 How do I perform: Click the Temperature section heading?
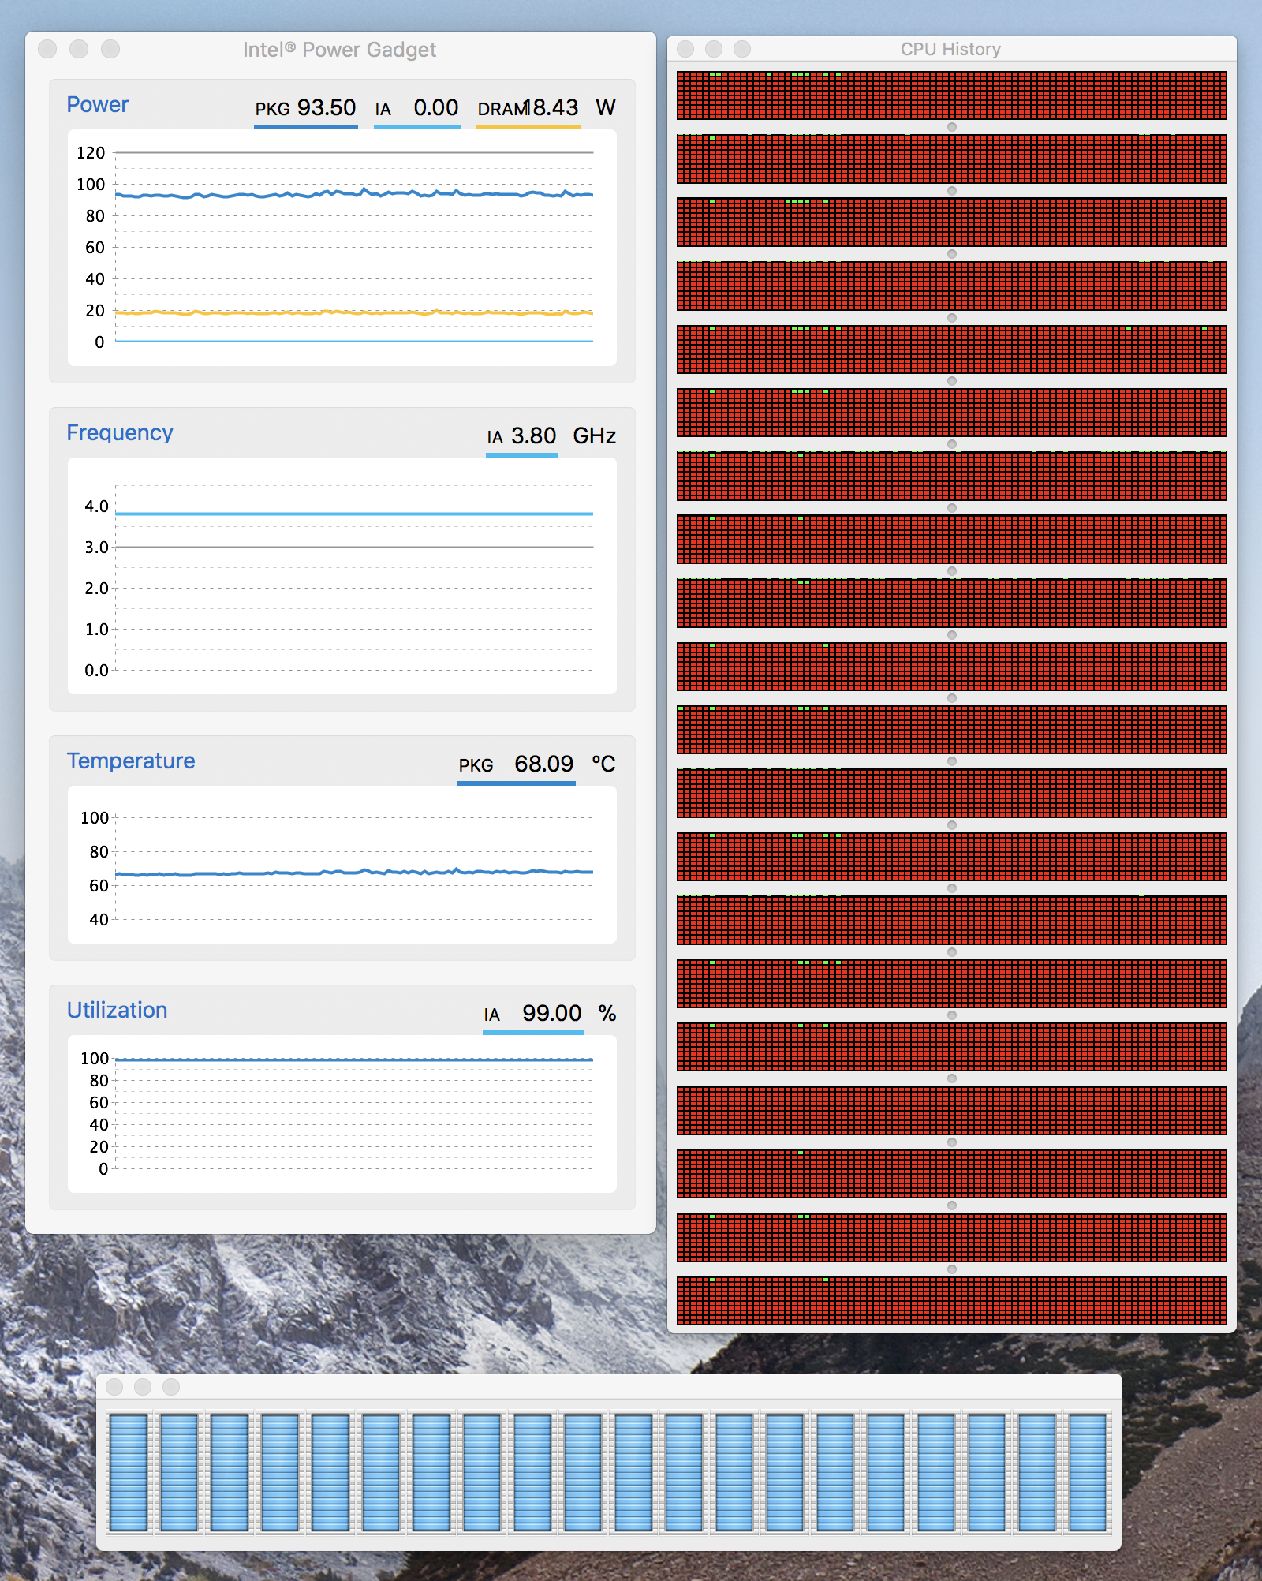point(130,761)
